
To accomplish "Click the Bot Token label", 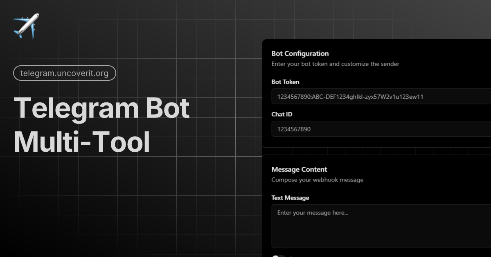I will [286, 82].
